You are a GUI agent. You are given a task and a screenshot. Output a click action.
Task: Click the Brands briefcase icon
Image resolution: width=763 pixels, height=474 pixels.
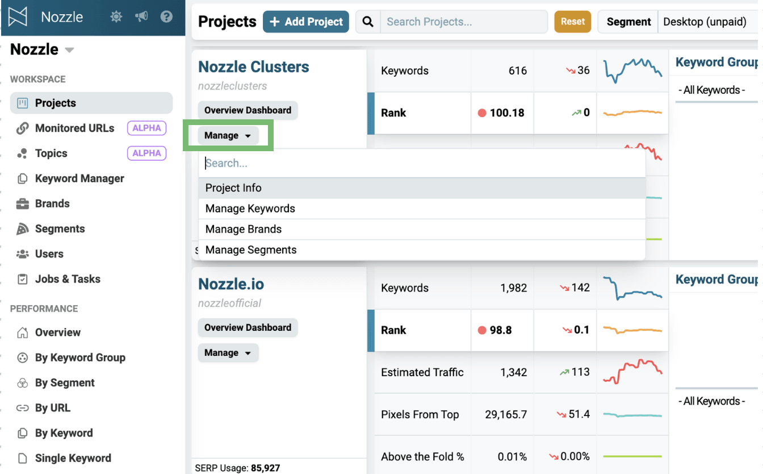[x=23, y=203]
